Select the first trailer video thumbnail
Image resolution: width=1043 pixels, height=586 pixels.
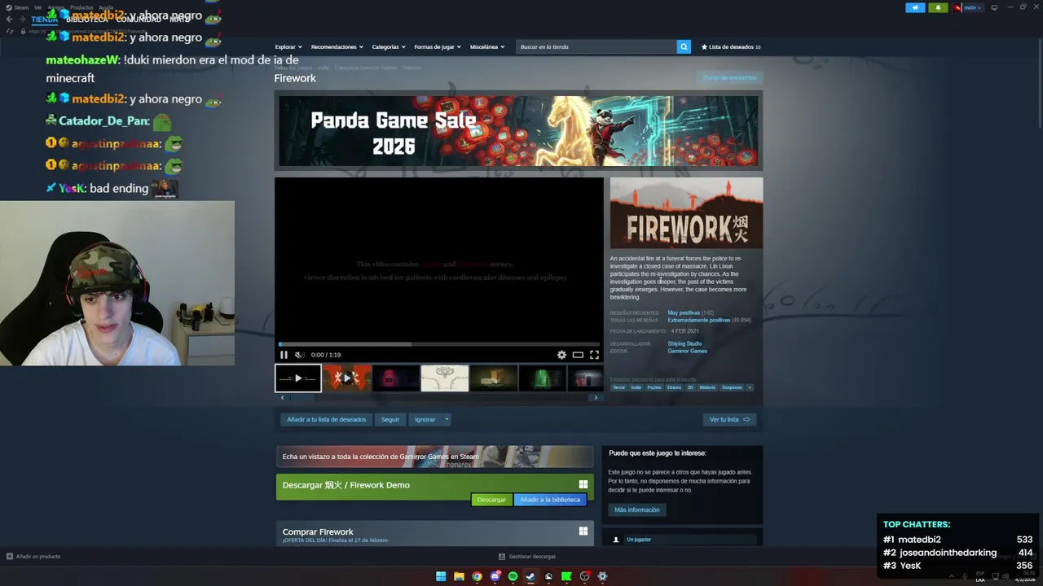[298, 378]
